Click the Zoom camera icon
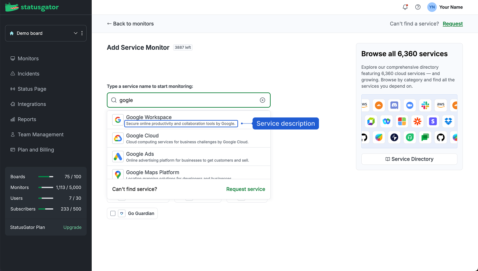 [410, 105]
